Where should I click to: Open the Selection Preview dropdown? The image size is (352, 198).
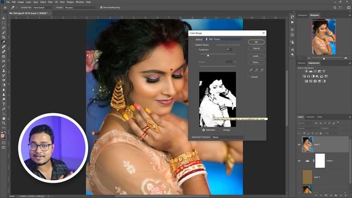[228, 137]
